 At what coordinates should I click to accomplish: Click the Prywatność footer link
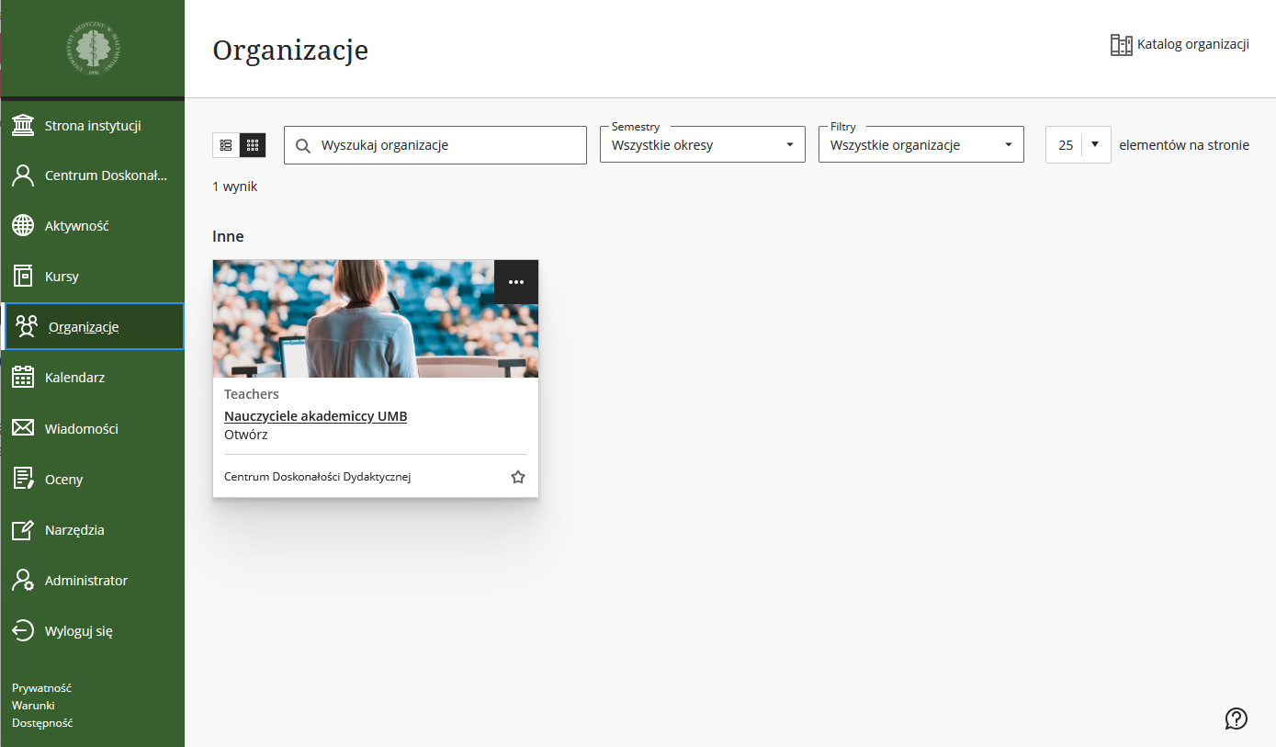[x=41, y=687]
